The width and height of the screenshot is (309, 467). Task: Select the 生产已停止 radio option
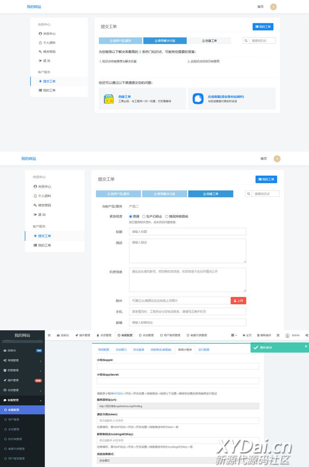(144, 217)
